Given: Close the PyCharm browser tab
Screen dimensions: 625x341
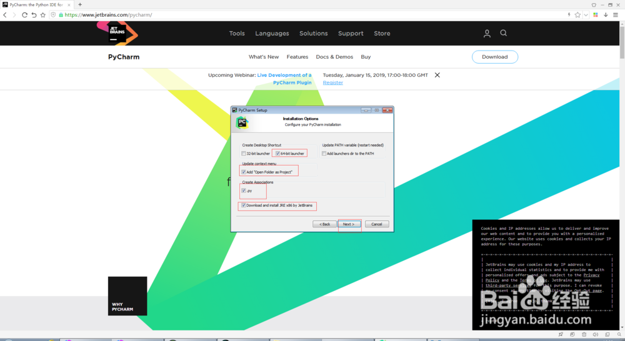Looking at the screenshot, I should [x=69, y=5].
